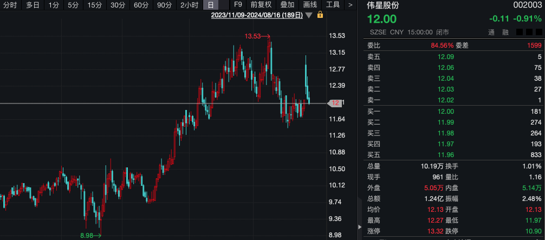Viewport: 545px width, 240px height.
Task: Click the 内盘 value 5.14万
Action: point(532,188)
